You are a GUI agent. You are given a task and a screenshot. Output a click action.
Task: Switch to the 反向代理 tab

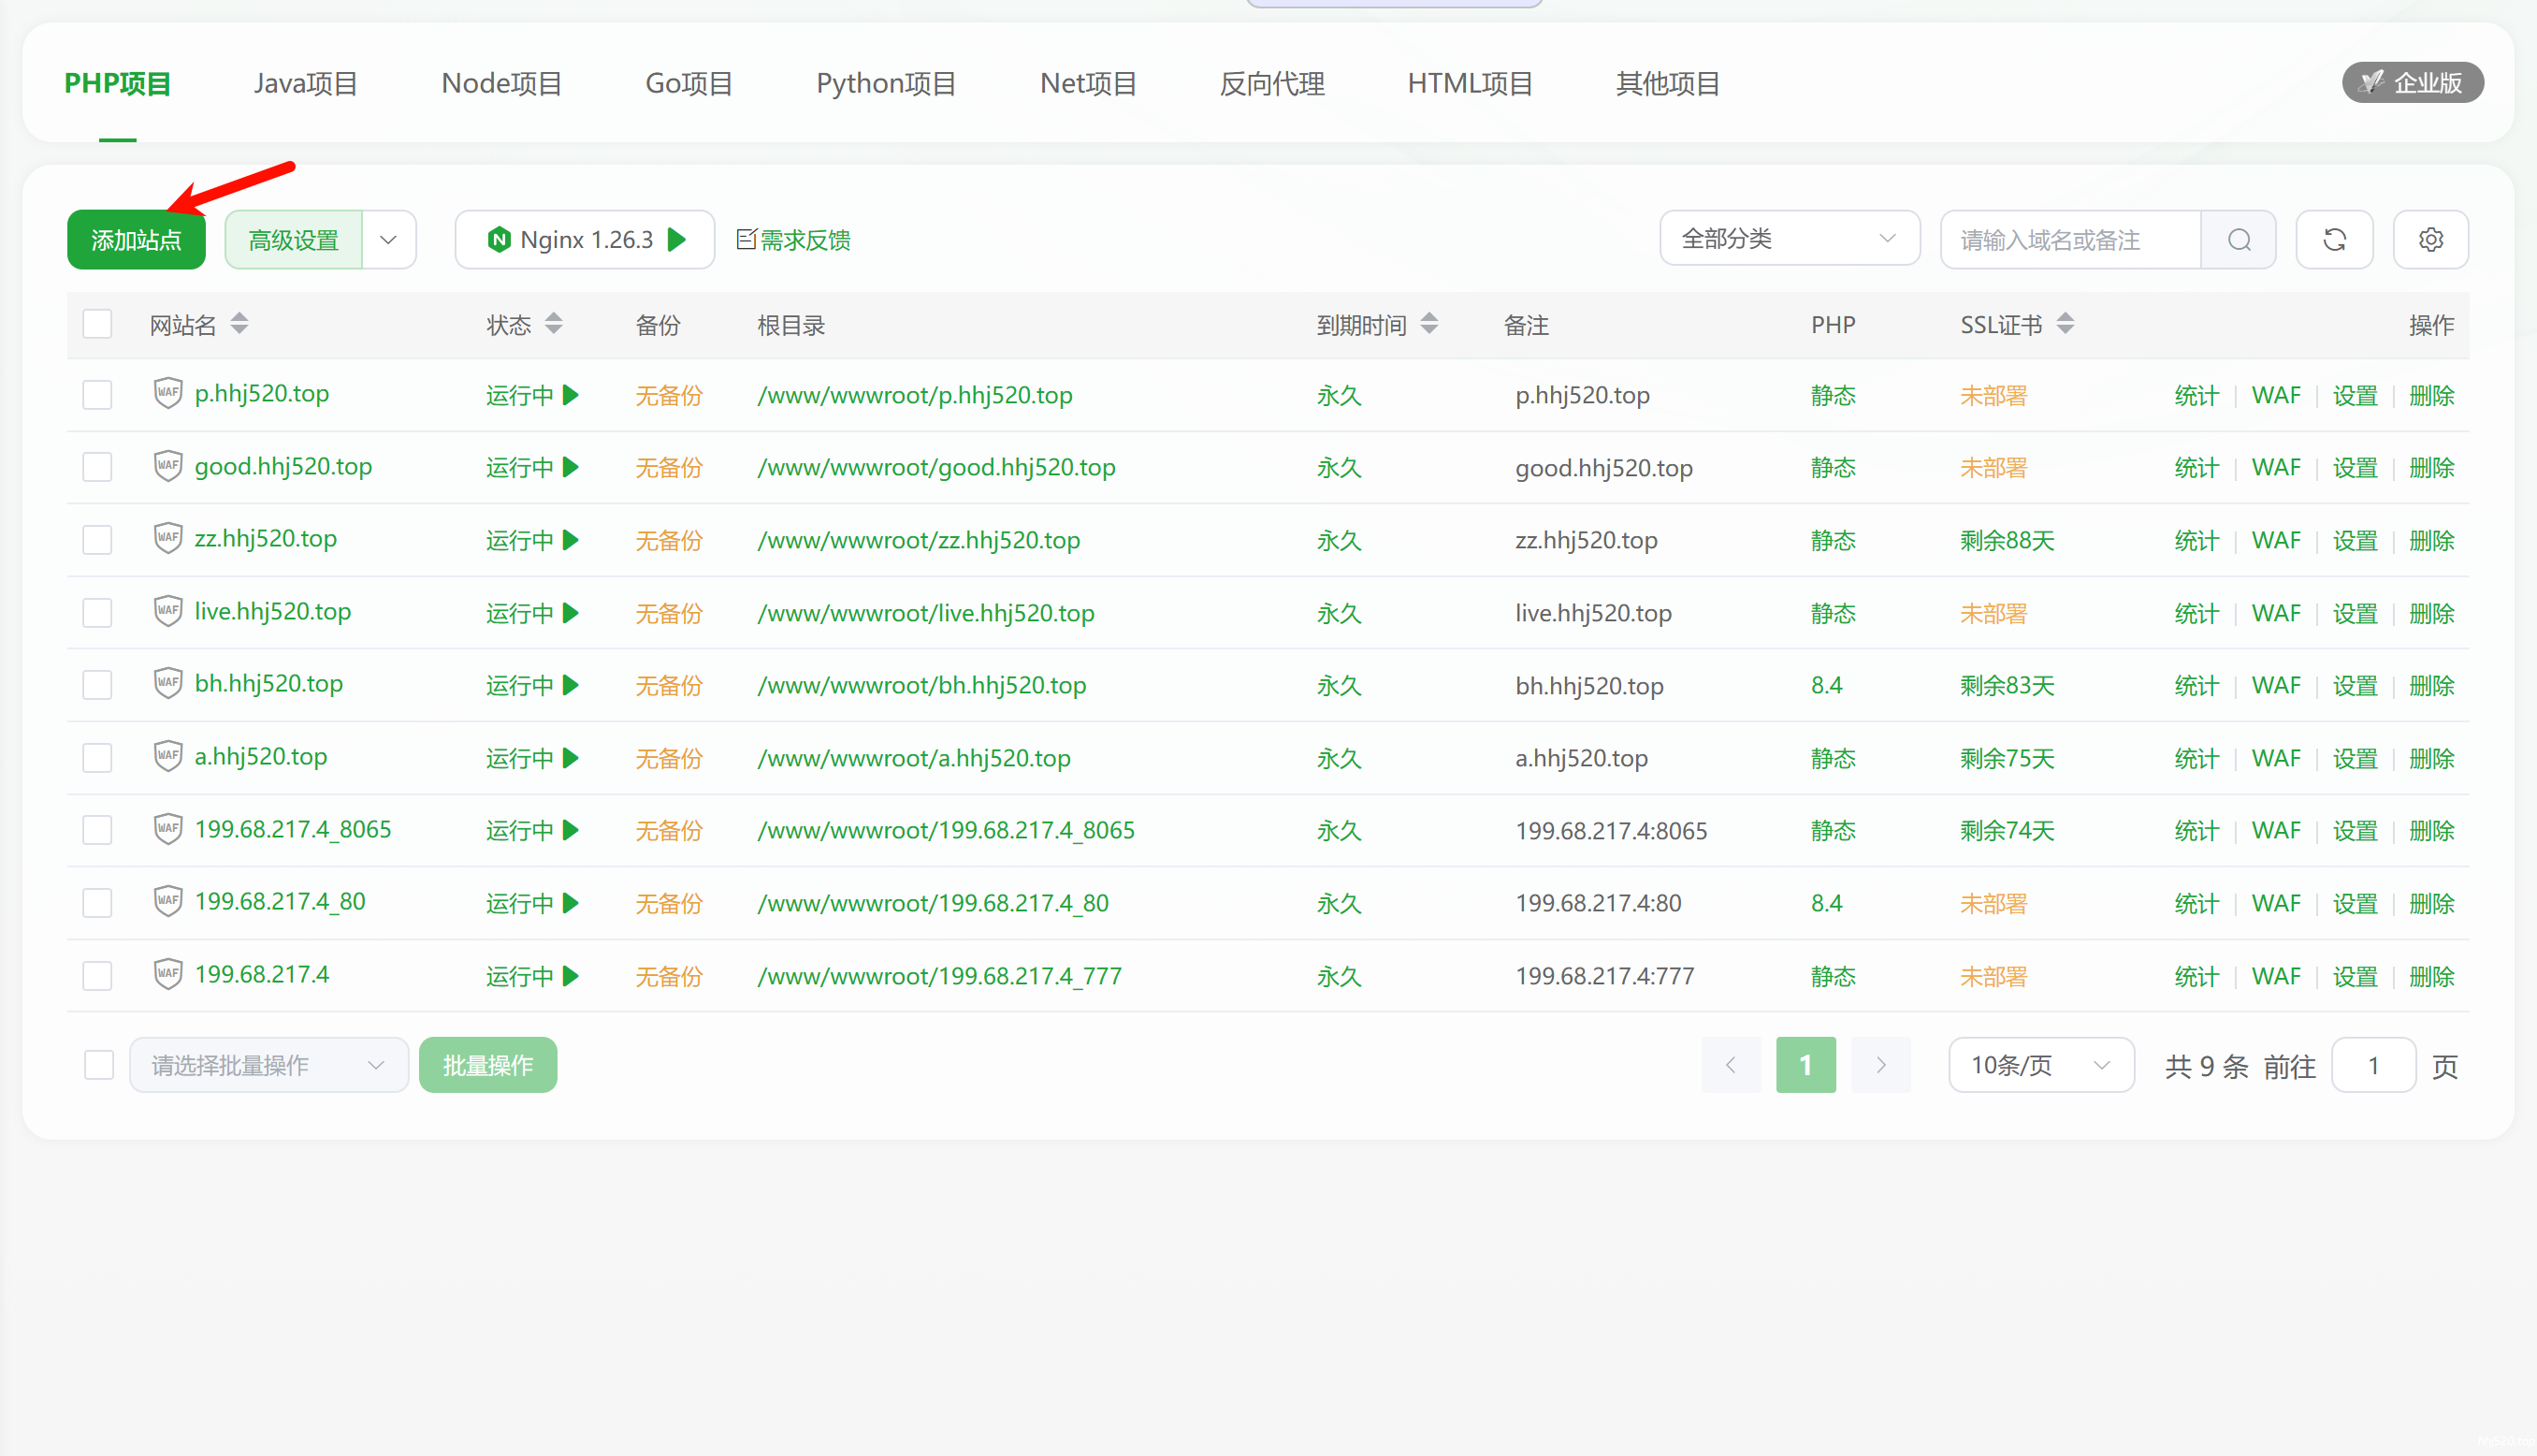pos(1271,83)
